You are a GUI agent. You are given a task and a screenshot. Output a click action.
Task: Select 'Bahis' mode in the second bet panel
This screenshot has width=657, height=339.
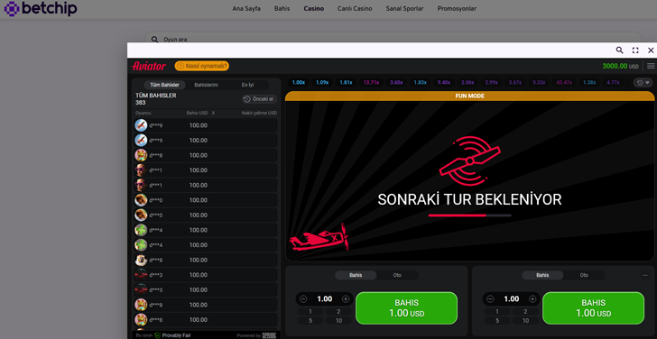point(542,275)
